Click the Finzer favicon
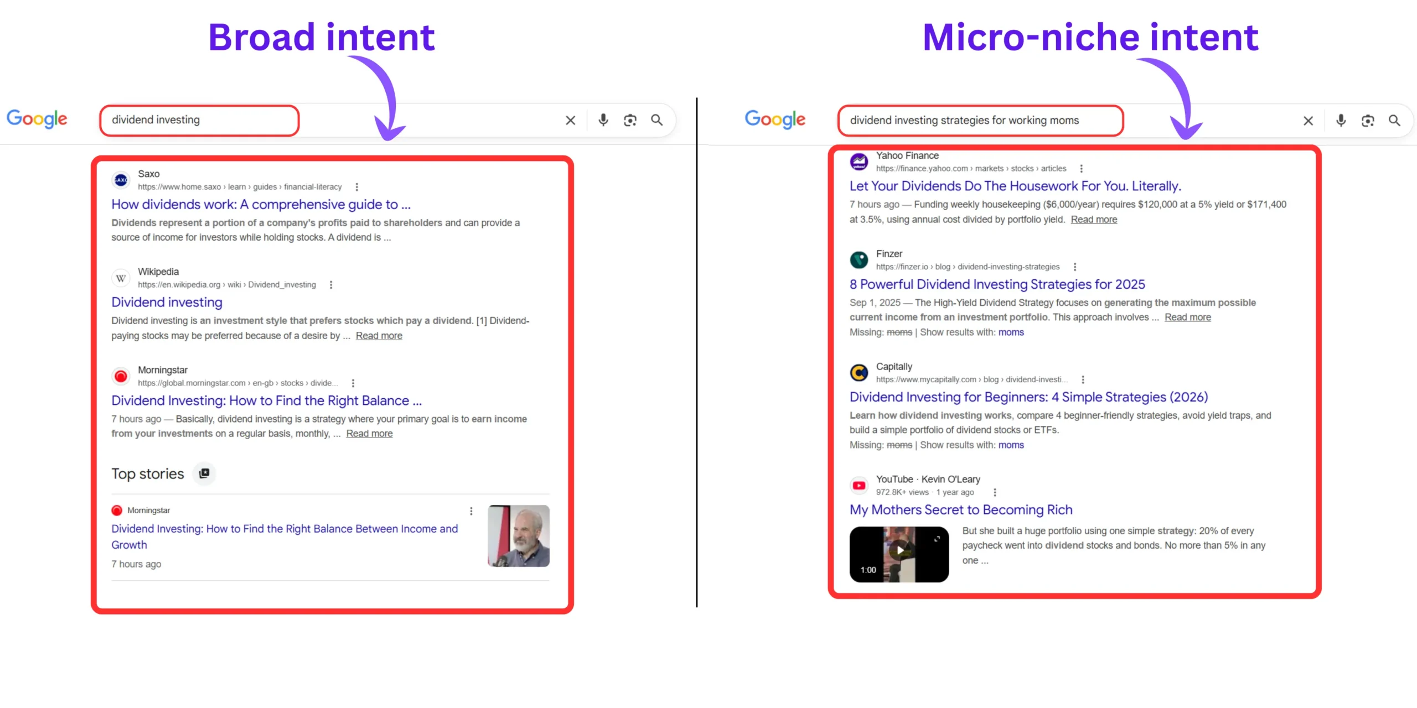Screen dimensions: 1417x708 859,260
